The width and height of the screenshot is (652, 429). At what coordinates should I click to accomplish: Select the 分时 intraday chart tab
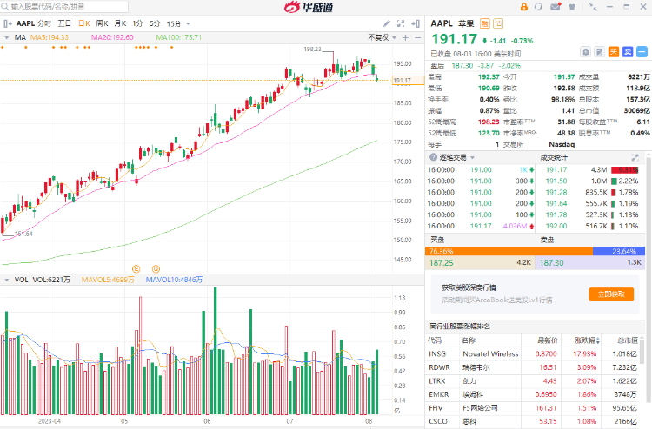click(44, 23)
